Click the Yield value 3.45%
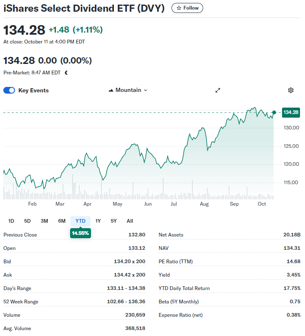The width and height of the screenshot is (305, 336). point(293,275)
